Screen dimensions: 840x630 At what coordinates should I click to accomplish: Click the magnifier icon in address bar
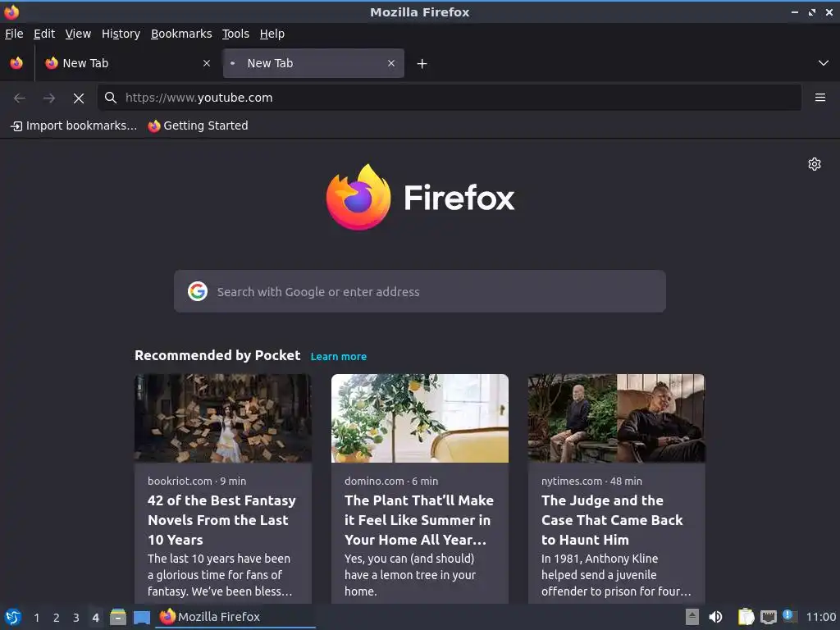coord(111,98)
